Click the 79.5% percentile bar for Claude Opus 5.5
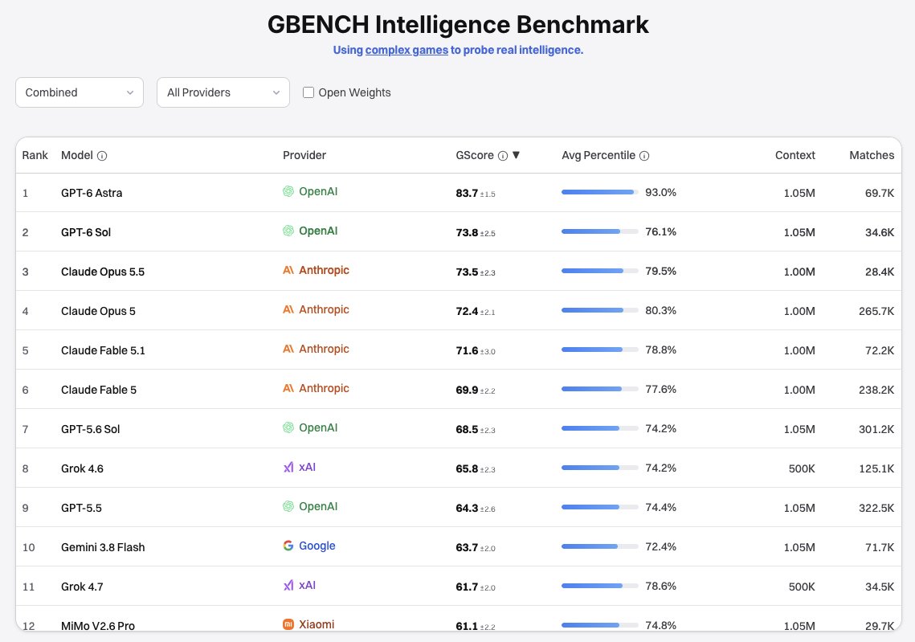 600,271
